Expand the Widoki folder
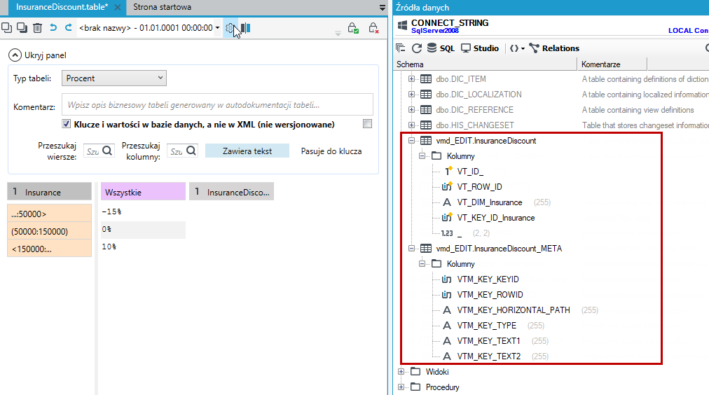This screenshot has height=395, width=709. click(401, 372)
